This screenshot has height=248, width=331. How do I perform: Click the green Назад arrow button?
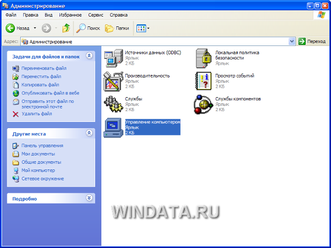10,28
